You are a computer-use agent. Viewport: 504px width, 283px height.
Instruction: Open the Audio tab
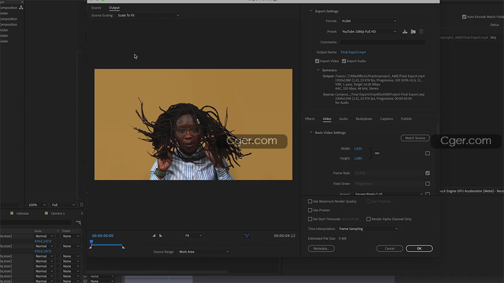coord(343,119)
